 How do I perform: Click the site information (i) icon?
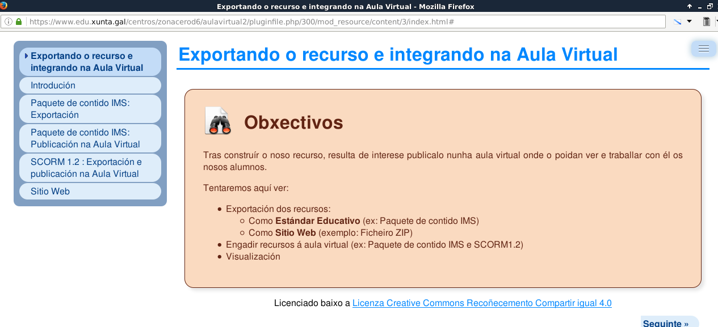click(9, 22)
